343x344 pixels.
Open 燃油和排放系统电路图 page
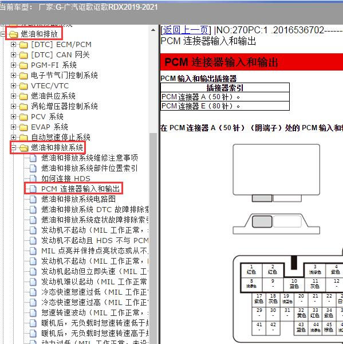coord(78,199)
